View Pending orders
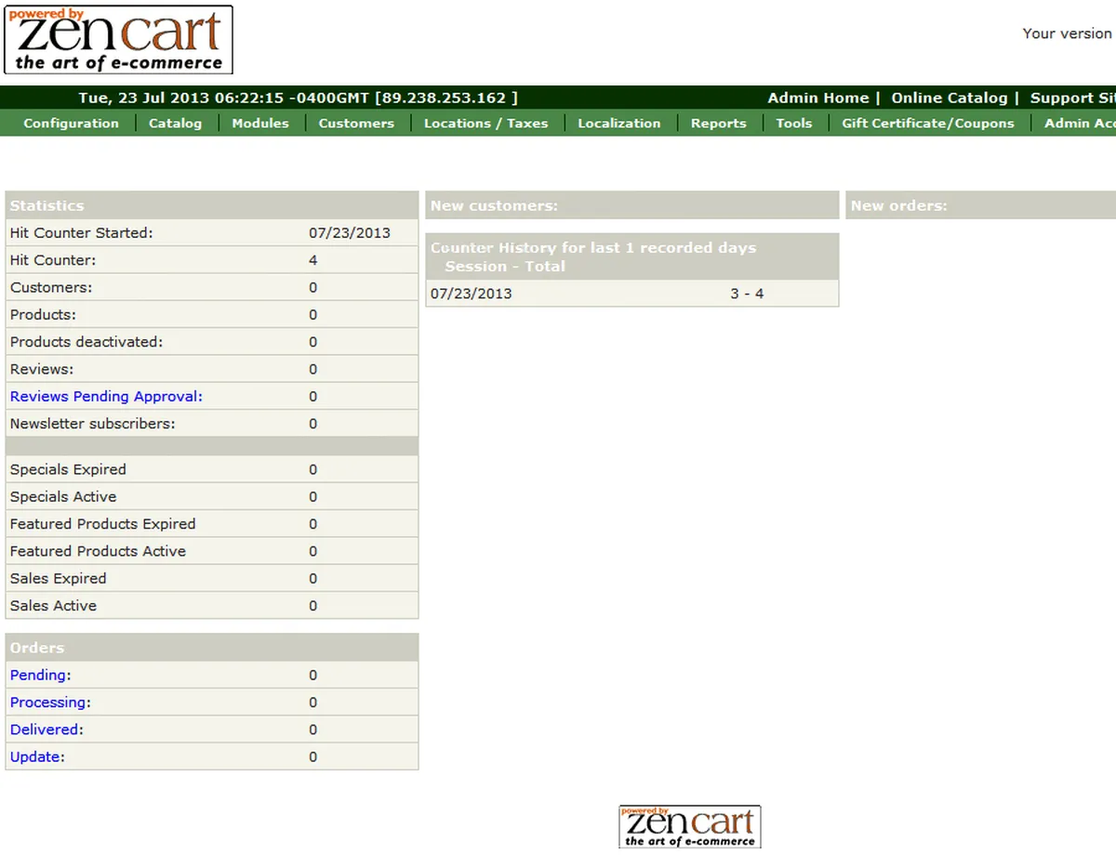This screenshot has height=867, width=1116. click(x=38, y=675)
